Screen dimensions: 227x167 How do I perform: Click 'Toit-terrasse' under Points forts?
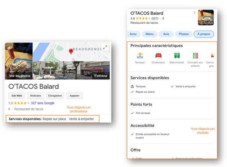tap(143, 113)
